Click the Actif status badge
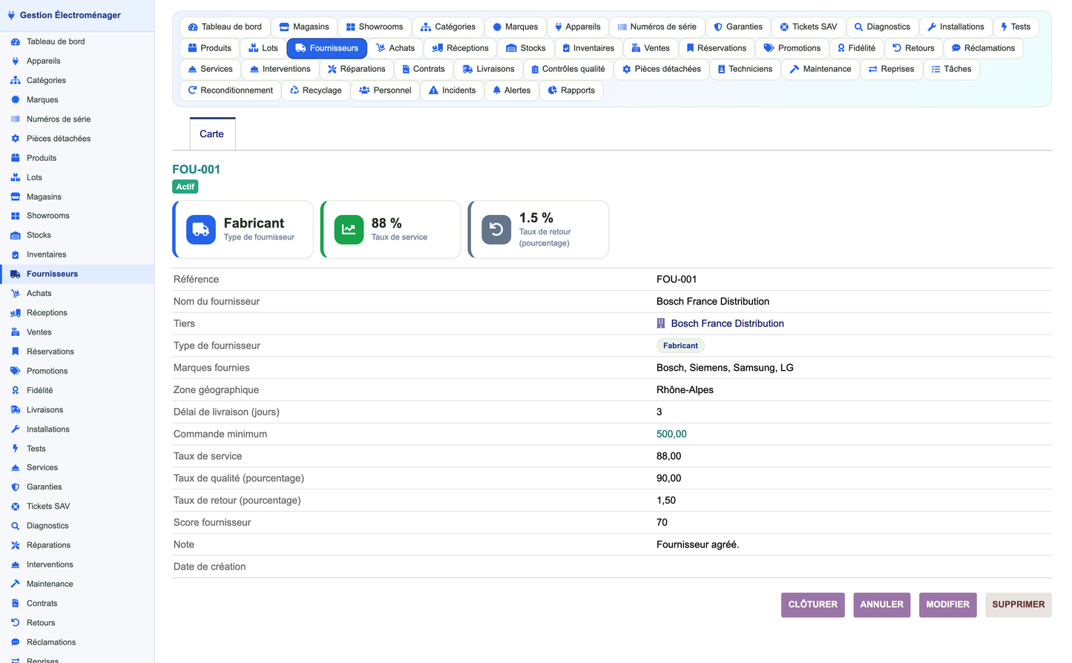The image size is (1072, 663). point(185,187)
